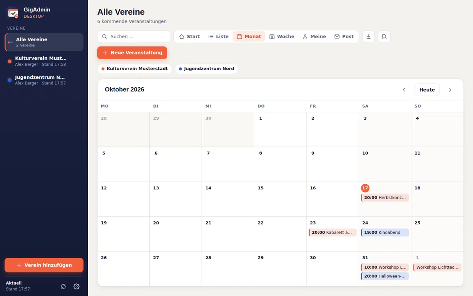Open the Meine tab
The height and width of the screenshot is (296, 473).
(x=314, y=36)
